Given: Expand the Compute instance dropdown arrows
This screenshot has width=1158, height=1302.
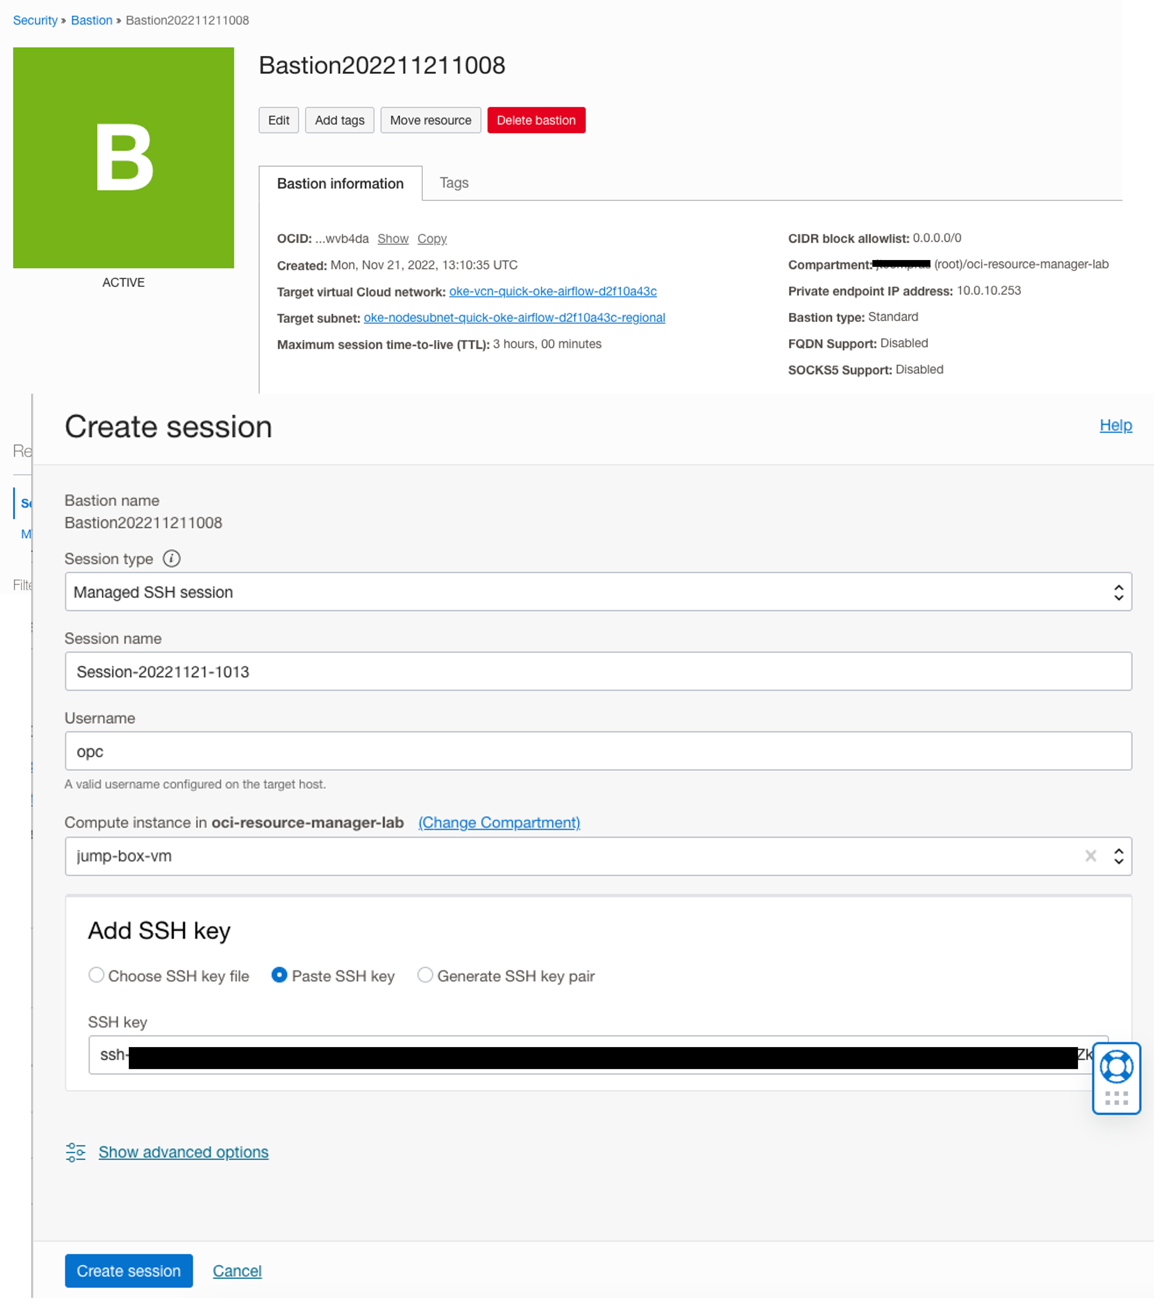Looking at the screenshot, I should pos(1119,856).
